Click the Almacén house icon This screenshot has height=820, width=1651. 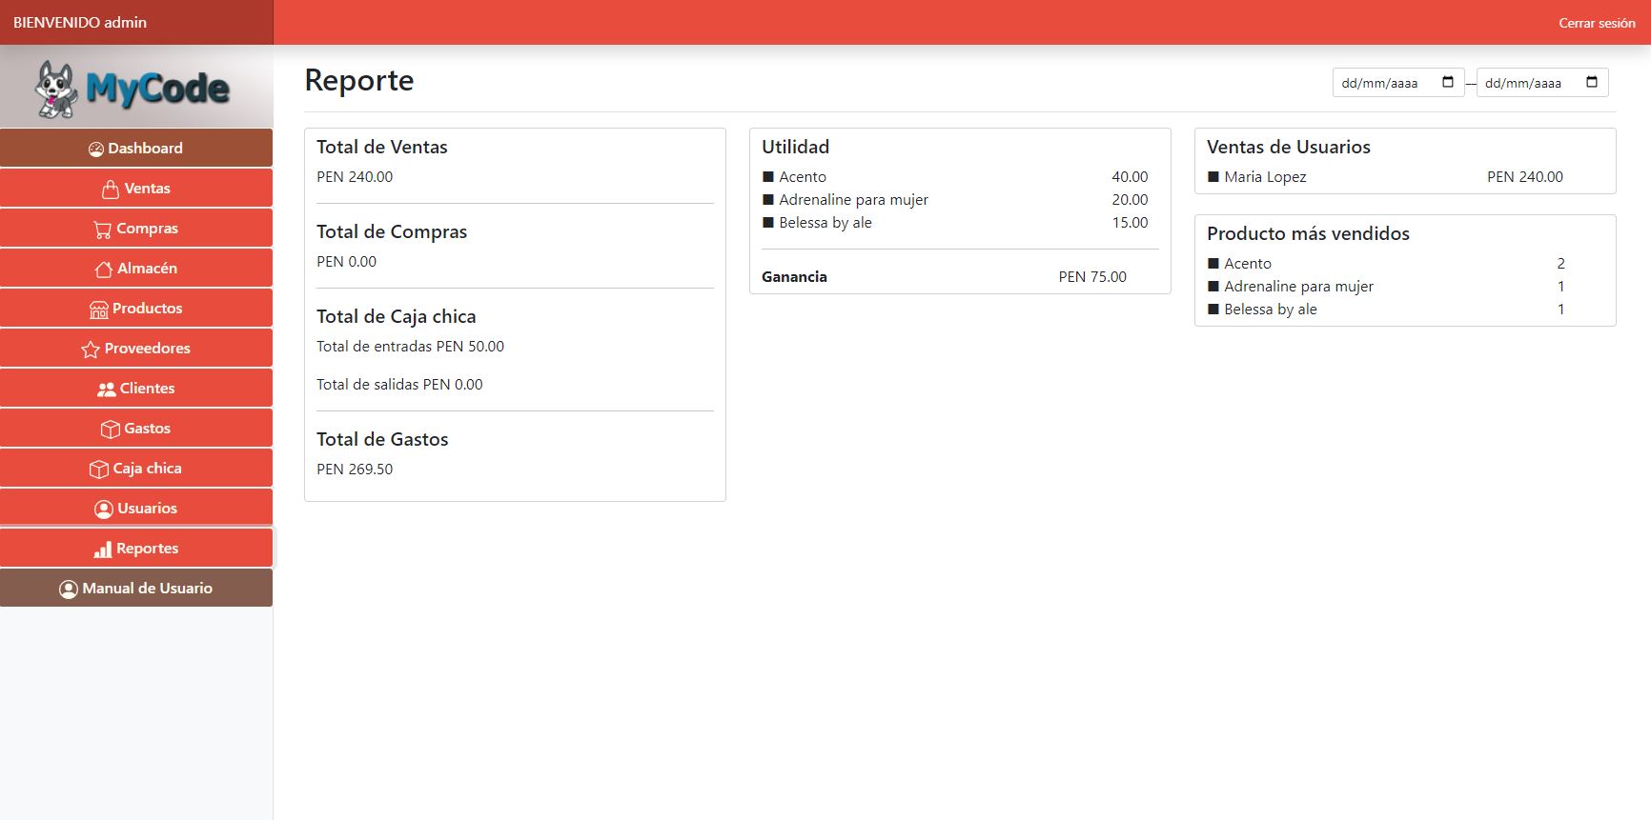tap(104, 270)
